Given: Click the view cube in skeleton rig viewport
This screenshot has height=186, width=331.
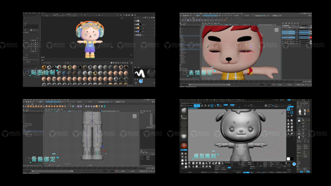Looking at the screenshot, I should pyautogui.click(x=134, y=116).
